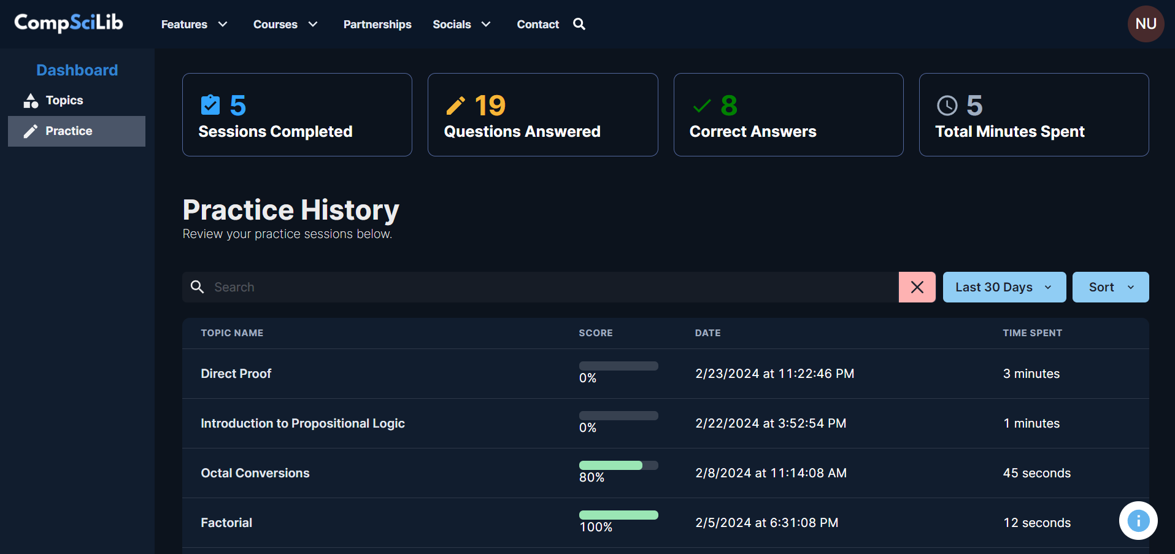Click the blue info help button
This screenshot has height=554, width=1175.
[1138, 521]
